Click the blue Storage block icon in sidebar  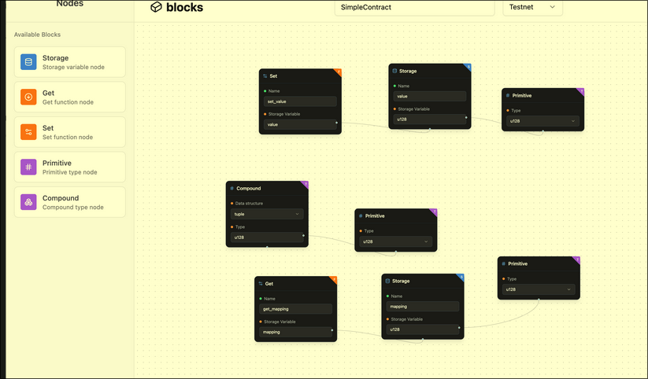pos(28,63)
